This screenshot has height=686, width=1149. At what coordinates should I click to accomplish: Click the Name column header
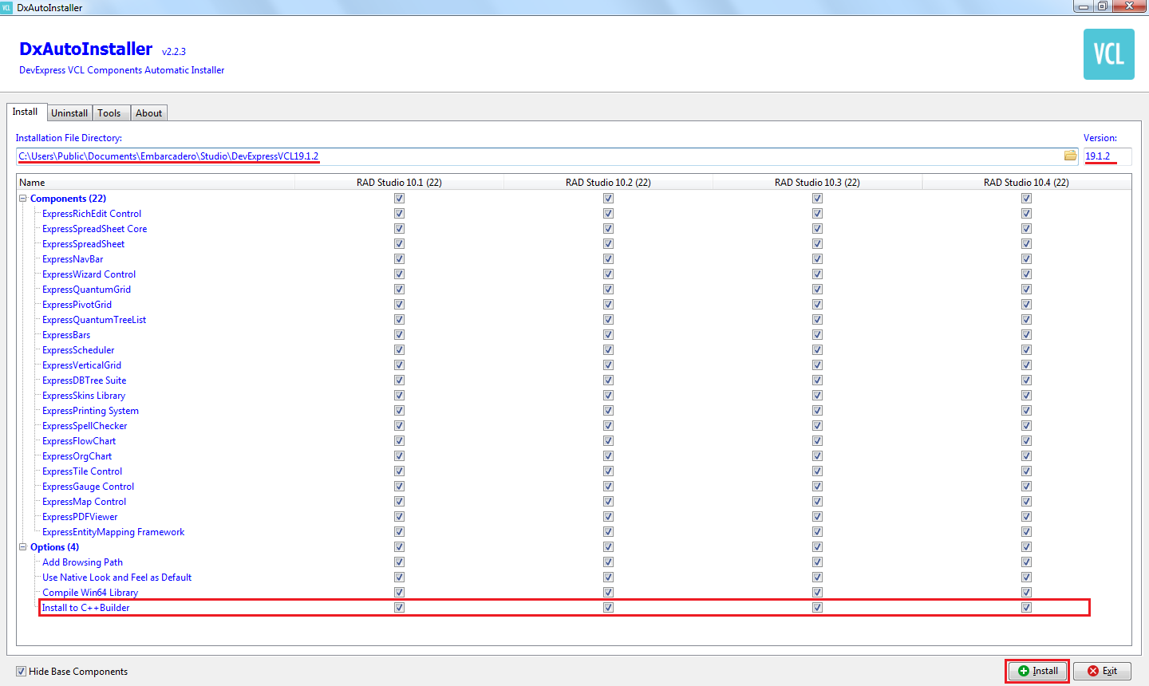tap(156, 183)
